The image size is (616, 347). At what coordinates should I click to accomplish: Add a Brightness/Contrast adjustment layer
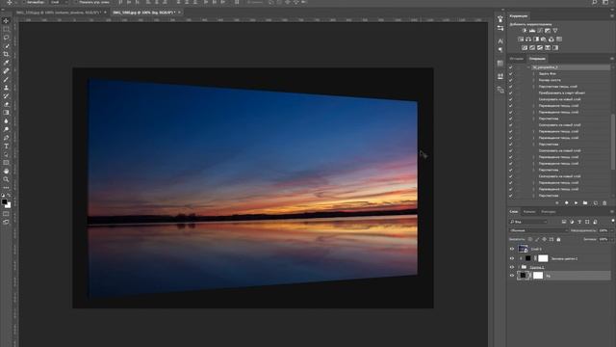(524, 31)
